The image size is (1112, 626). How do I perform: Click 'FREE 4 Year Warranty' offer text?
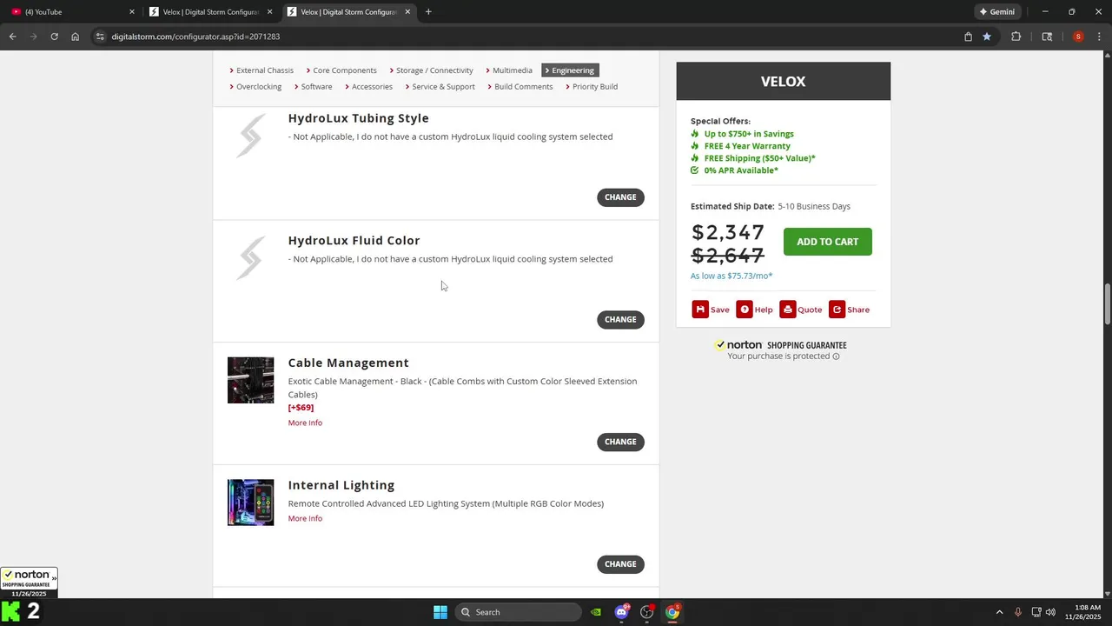747,146
